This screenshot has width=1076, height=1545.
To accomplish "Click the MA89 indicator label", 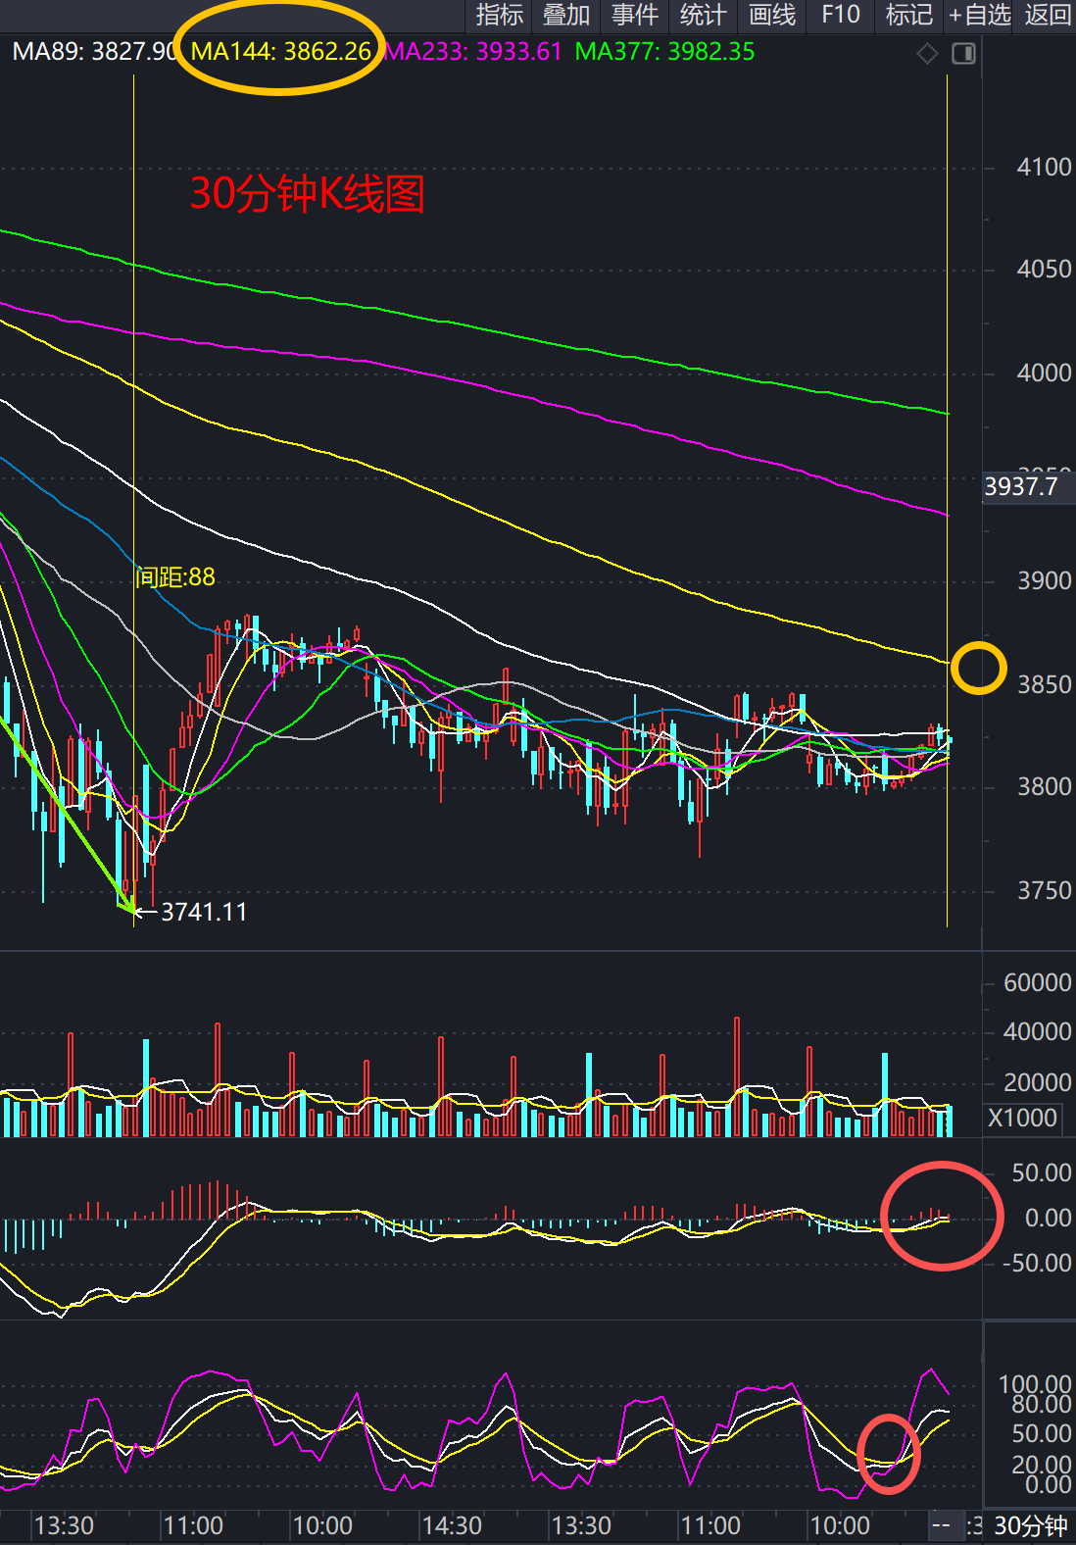I will [x=95, y=52].
